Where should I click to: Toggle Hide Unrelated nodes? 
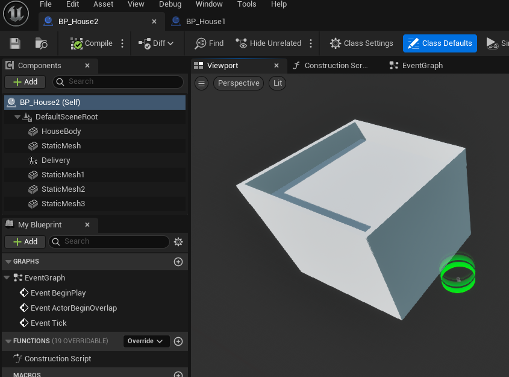[x=269, y=43]
